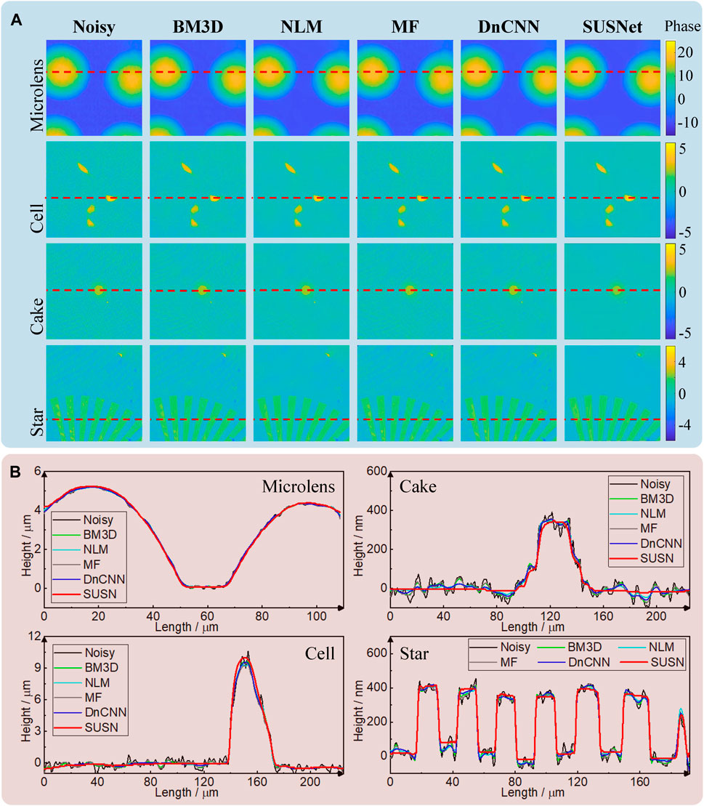This screenshot has height=806, width=704.
Task: Click the Cell plot height peak
Action: (245, 659)
